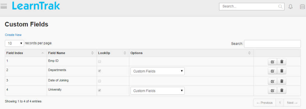Select page 1 in pagination
Viewport: 306px width, 109px height.
pos(280,103)
